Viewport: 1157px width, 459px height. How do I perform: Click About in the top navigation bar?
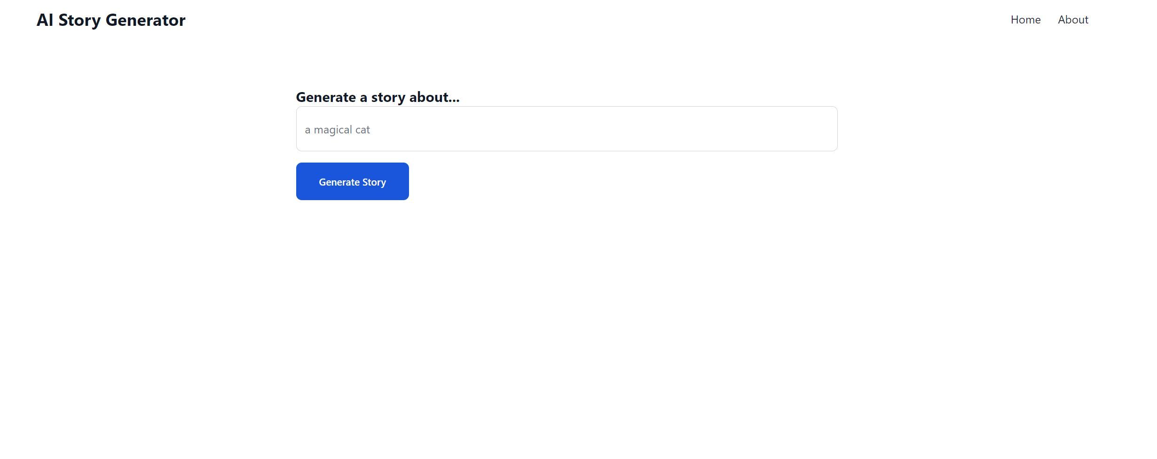(x=1073, y=20)
